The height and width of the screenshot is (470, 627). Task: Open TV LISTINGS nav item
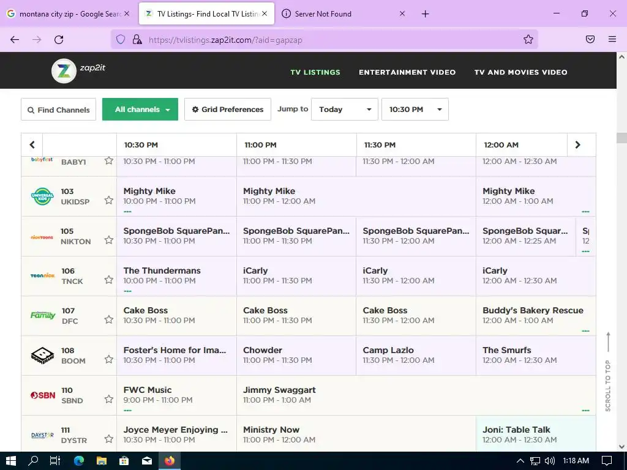pos(315,72)
